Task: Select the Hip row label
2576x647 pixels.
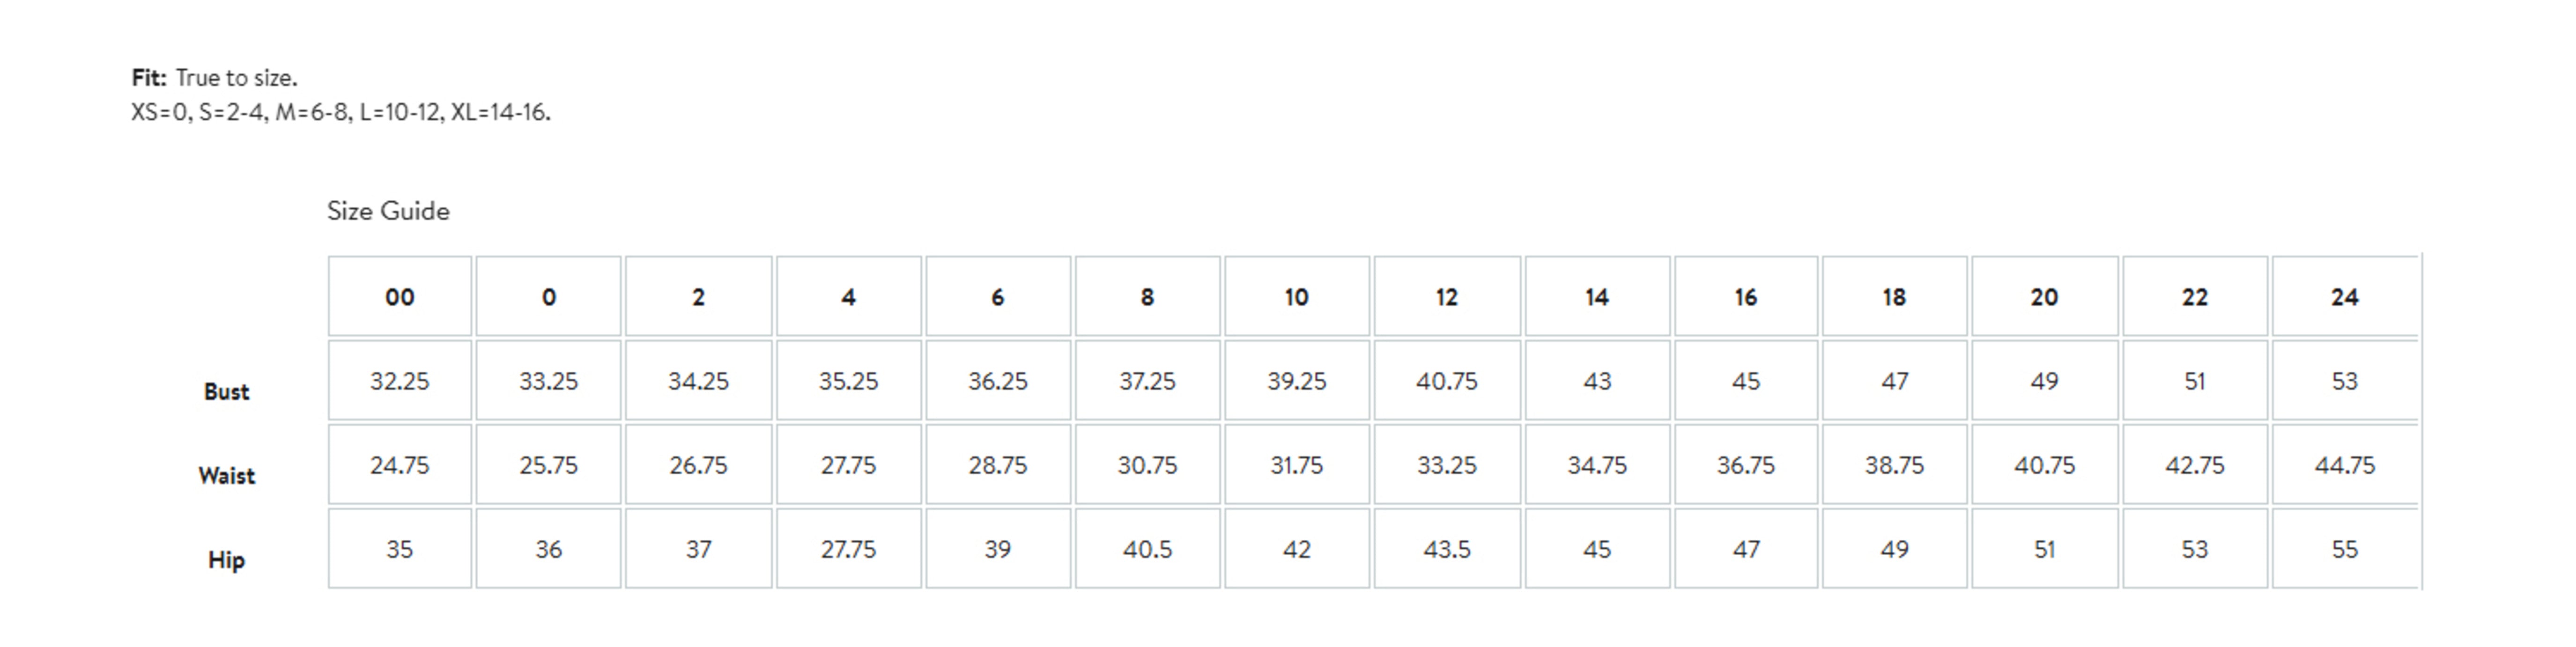Action: (x=226, y=560)
